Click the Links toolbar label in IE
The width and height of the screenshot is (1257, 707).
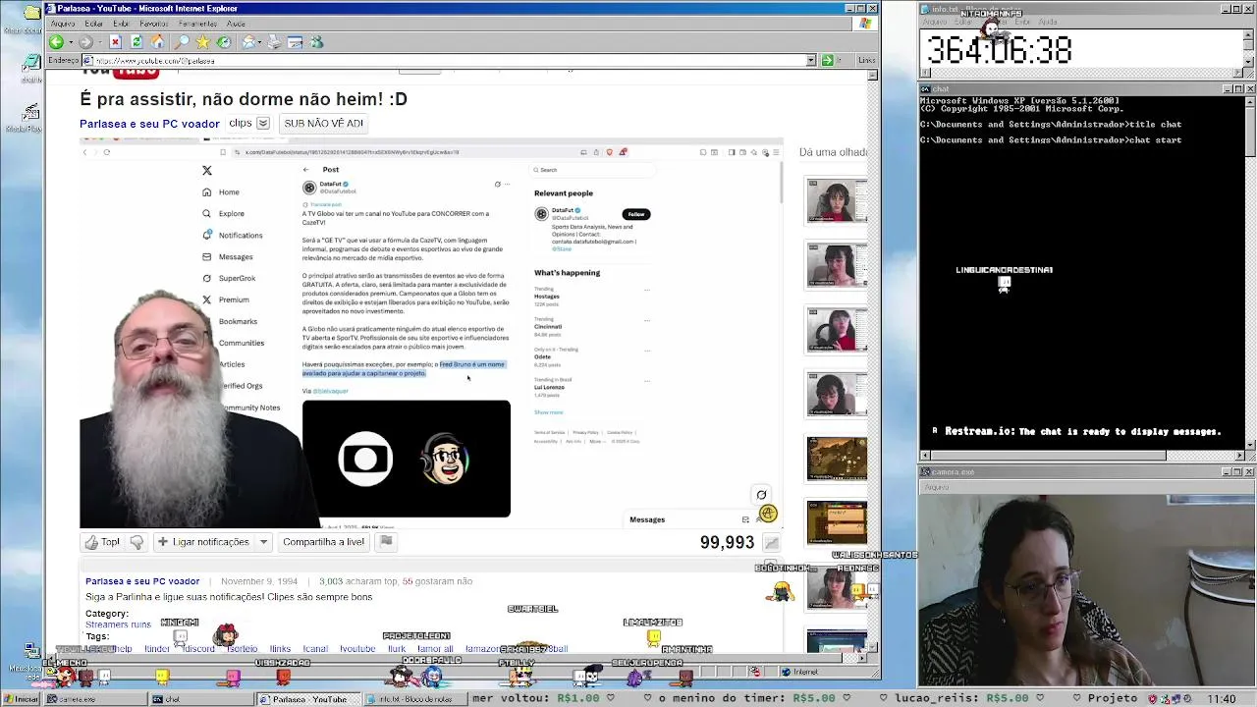point(866,61)
